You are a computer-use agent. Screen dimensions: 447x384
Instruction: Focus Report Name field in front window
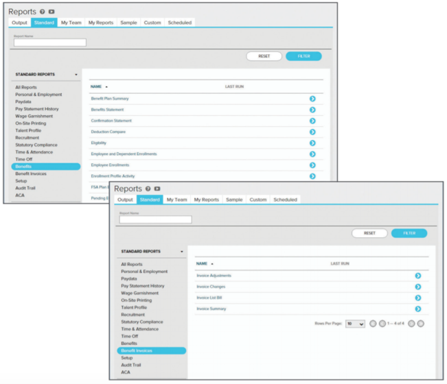[156, 219]
